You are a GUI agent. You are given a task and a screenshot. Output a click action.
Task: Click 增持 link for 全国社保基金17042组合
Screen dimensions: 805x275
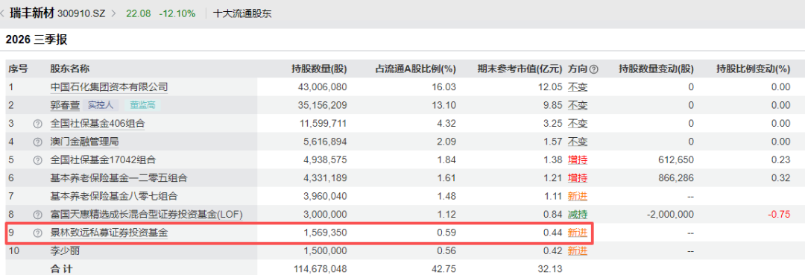[x=577, y=160]
